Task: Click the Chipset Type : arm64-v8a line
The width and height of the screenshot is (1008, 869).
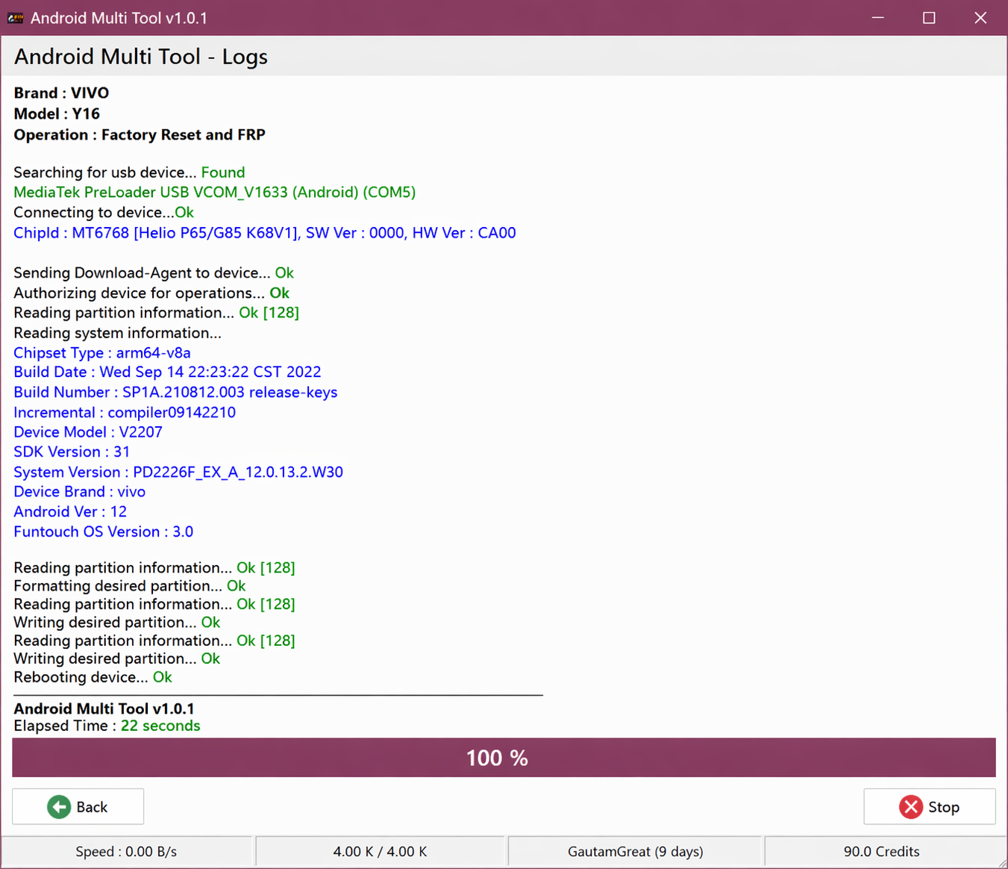Action: [x=102, y=353]
